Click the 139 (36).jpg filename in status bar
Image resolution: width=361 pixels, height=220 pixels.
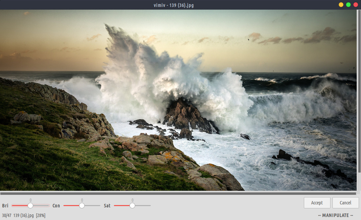click(x=24, y=215)
